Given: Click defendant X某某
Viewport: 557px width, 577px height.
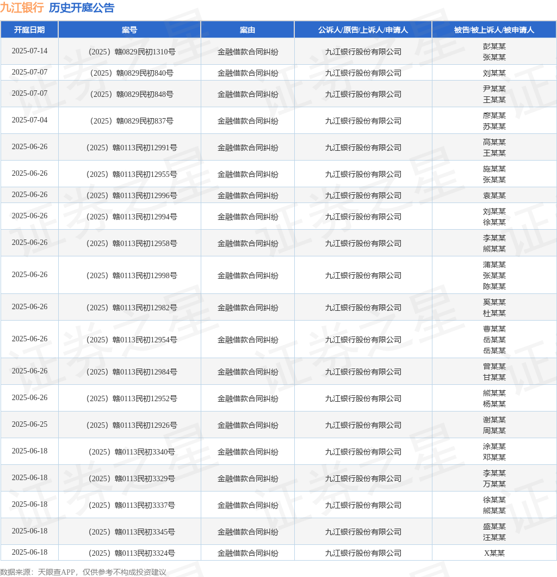Looking at the screenshot, I should click(494, 554).
